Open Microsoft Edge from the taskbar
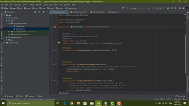 65,103
